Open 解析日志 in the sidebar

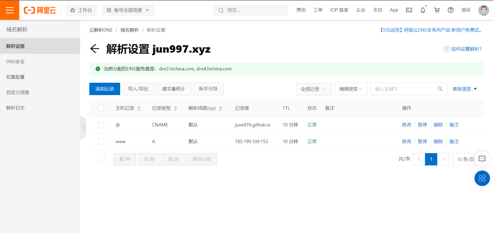click(15, 108)
